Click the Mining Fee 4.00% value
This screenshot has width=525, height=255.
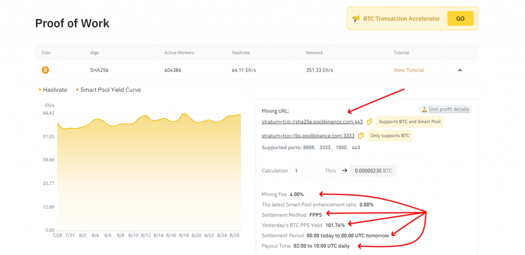click(297, 194)
